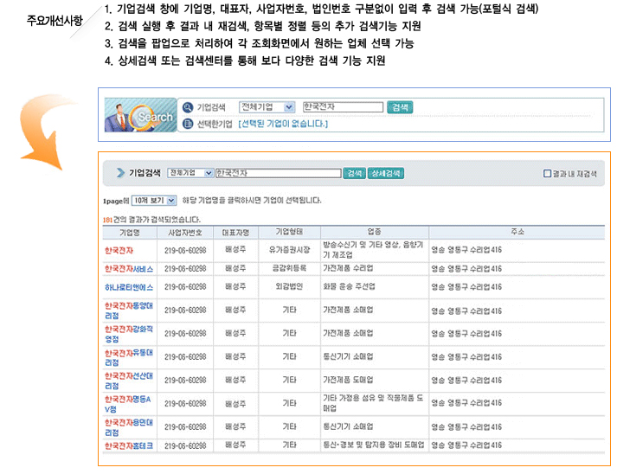Open the 전체기업 dropdown in results panel

[x=190, y=173]
